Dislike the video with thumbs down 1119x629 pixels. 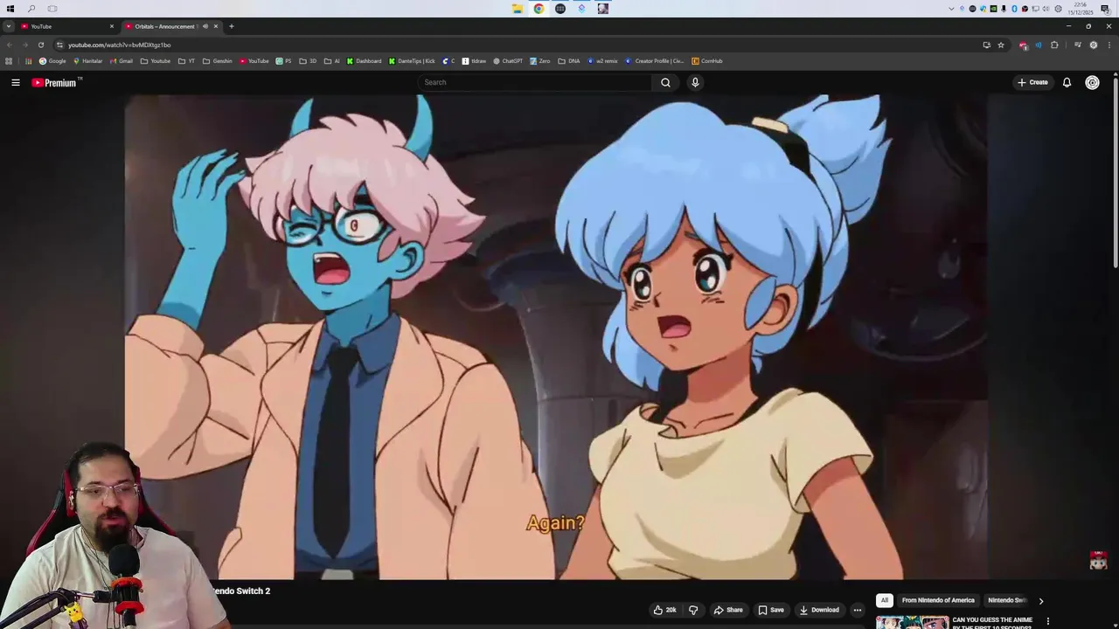(693, 610)
